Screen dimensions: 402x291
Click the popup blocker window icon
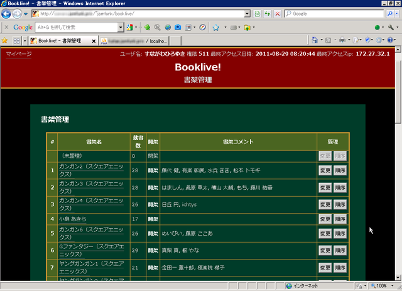pyautogui.click(x=188, y=27)
